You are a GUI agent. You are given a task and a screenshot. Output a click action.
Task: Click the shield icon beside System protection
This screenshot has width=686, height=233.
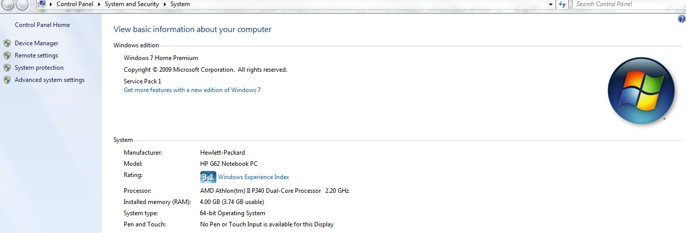(7, 68)
